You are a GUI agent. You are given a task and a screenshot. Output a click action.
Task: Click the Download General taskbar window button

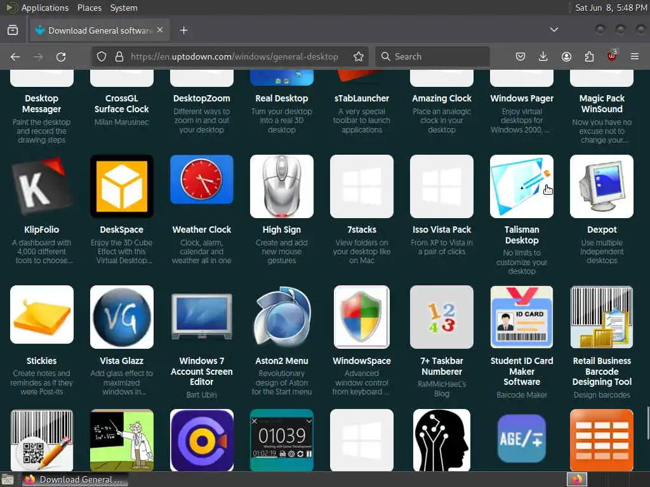pos(75,479)
